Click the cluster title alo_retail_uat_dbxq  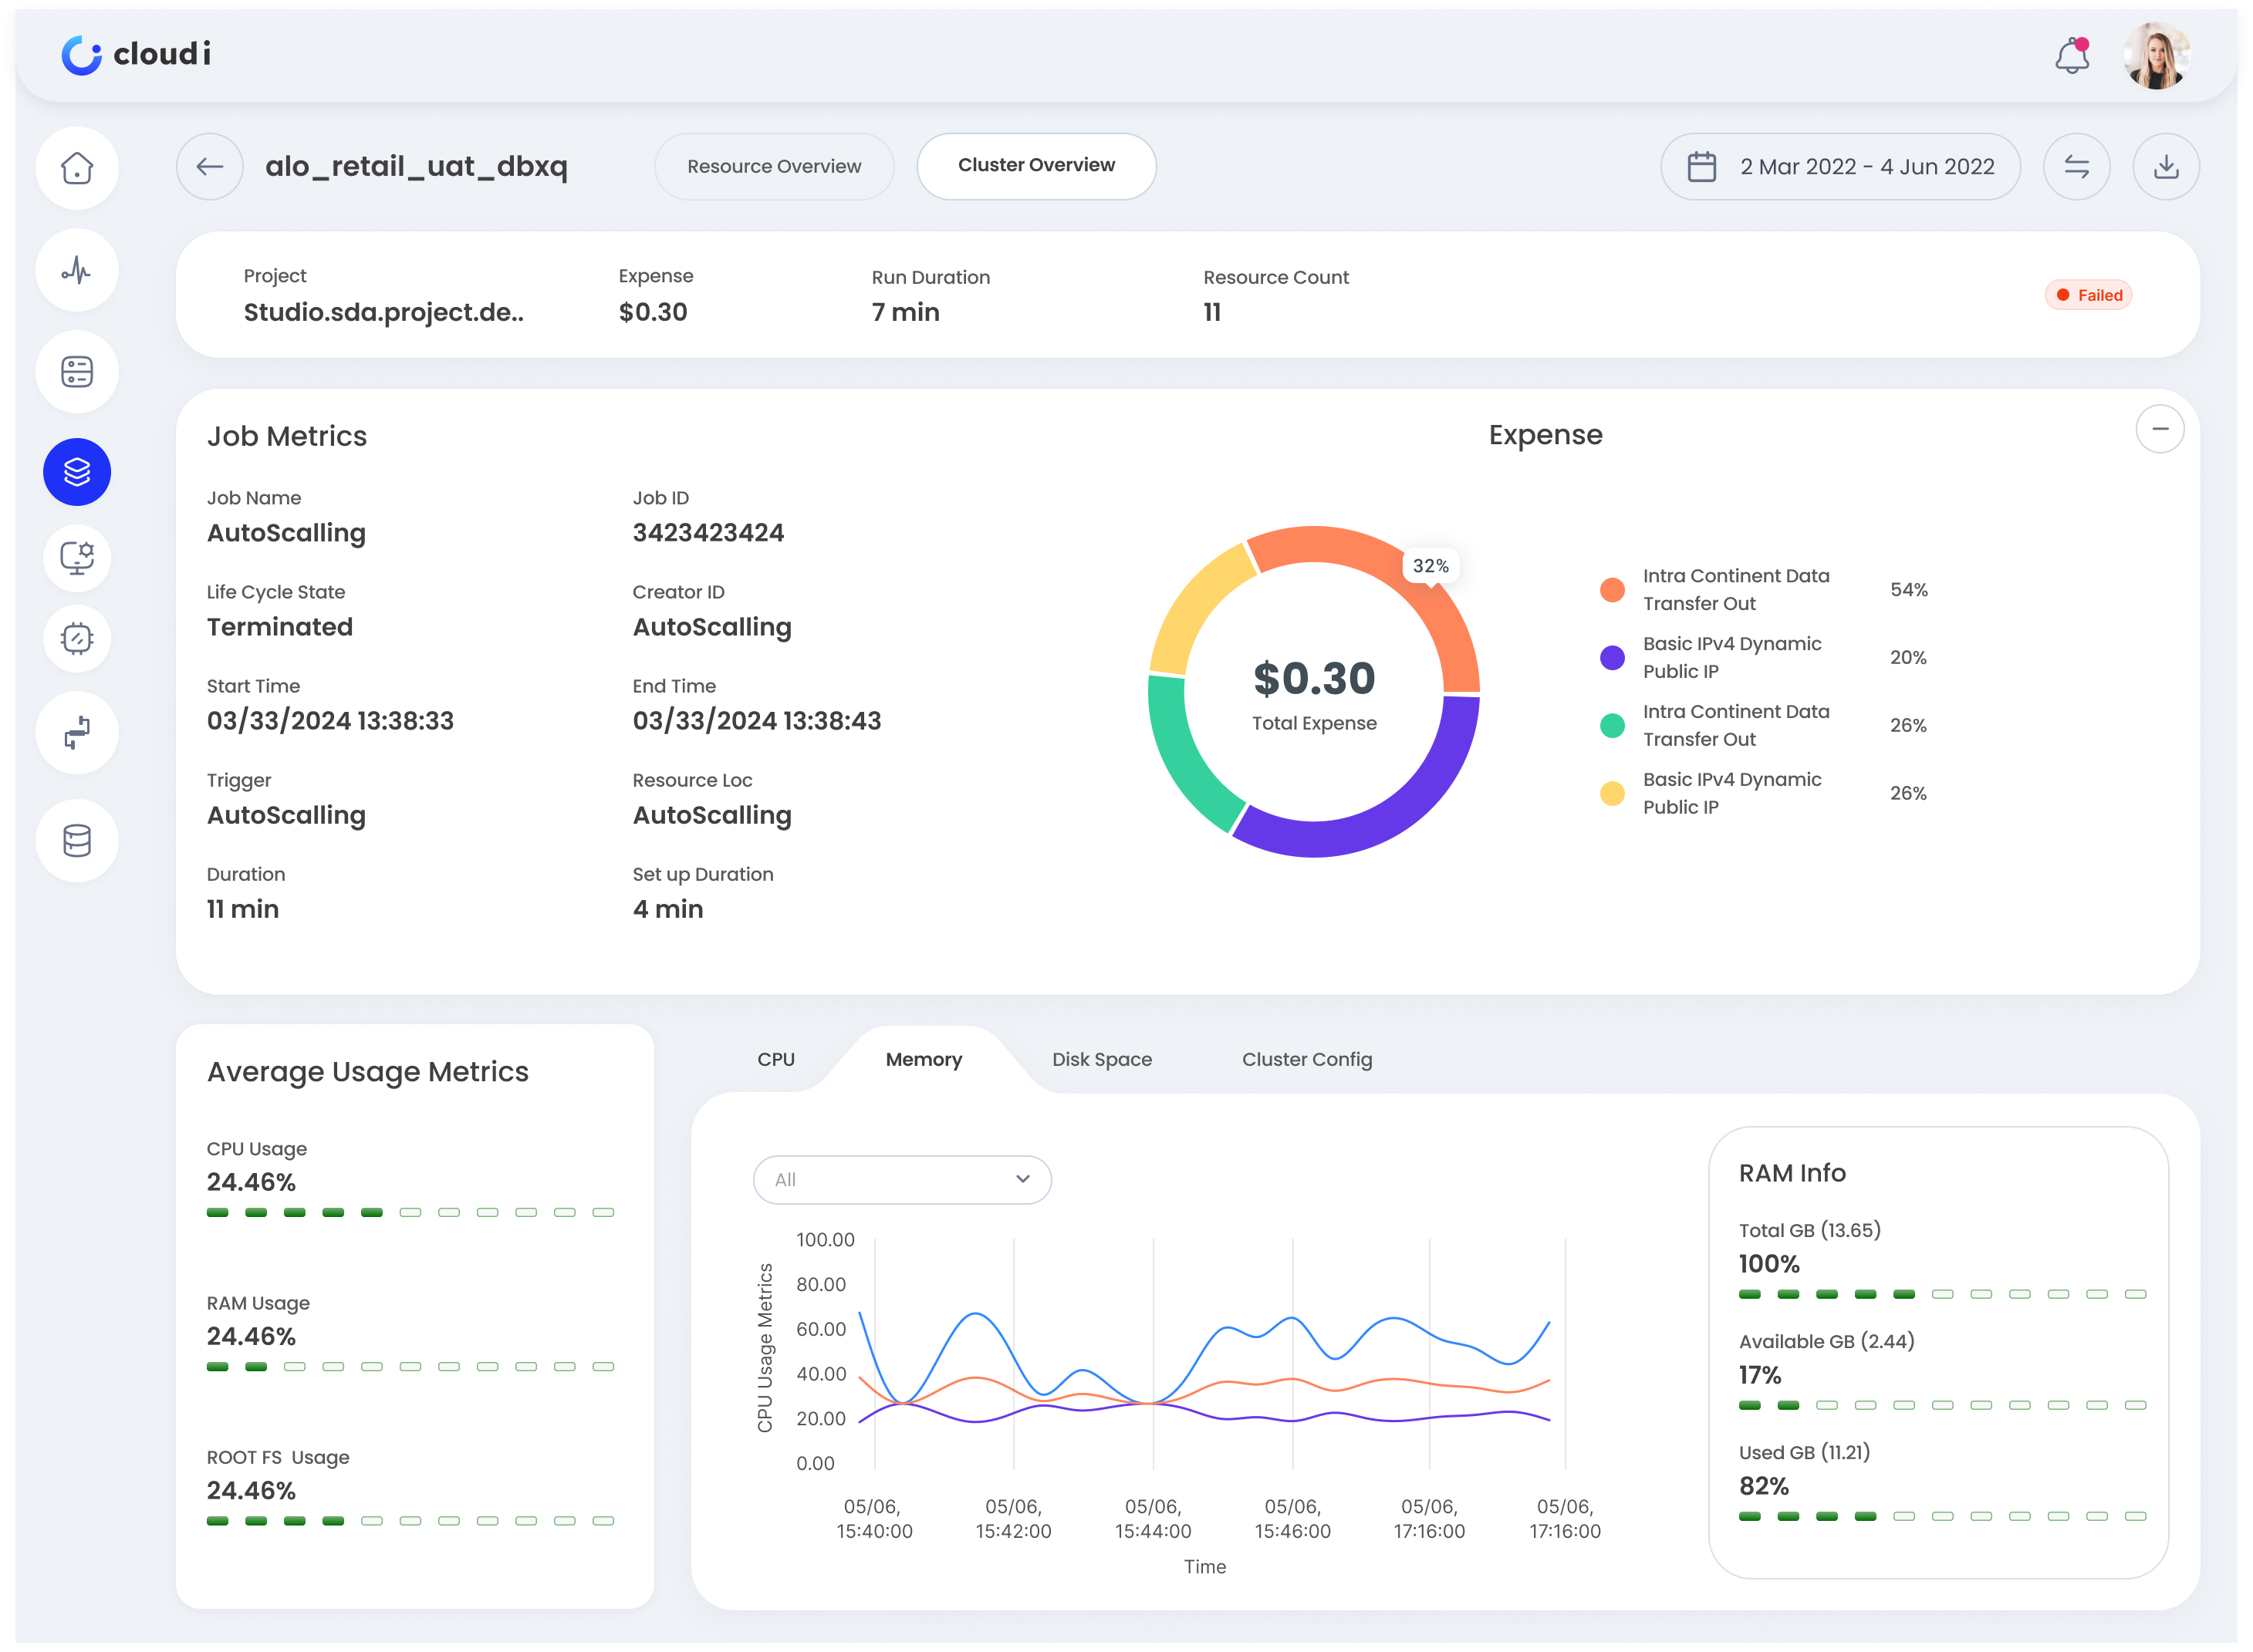tap(416, 166)
